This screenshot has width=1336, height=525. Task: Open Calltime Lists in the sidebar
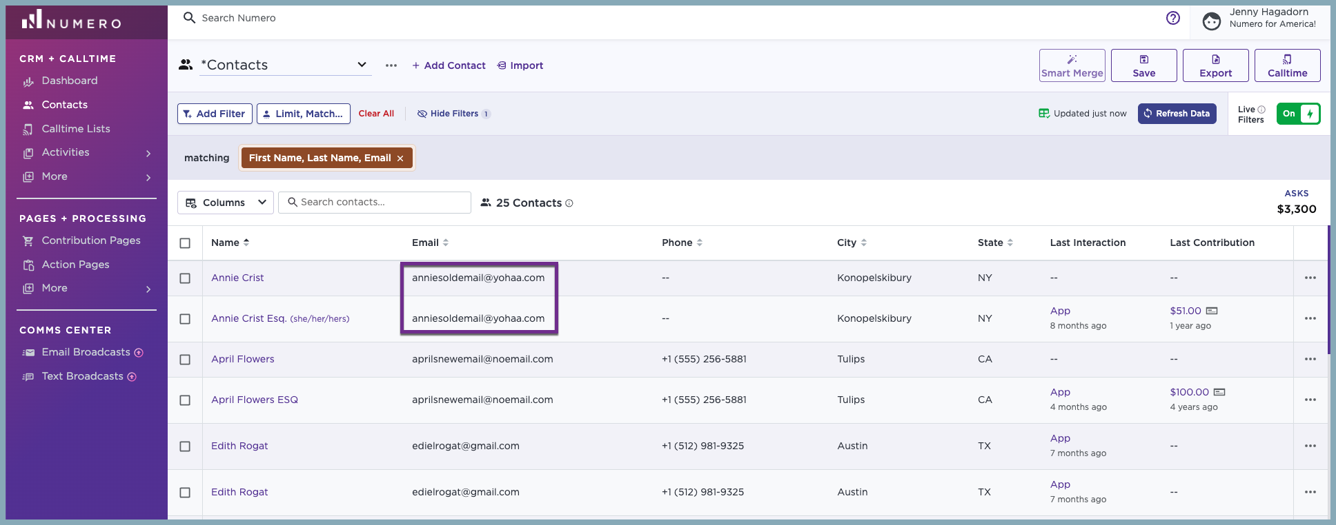tap(76, 129)
